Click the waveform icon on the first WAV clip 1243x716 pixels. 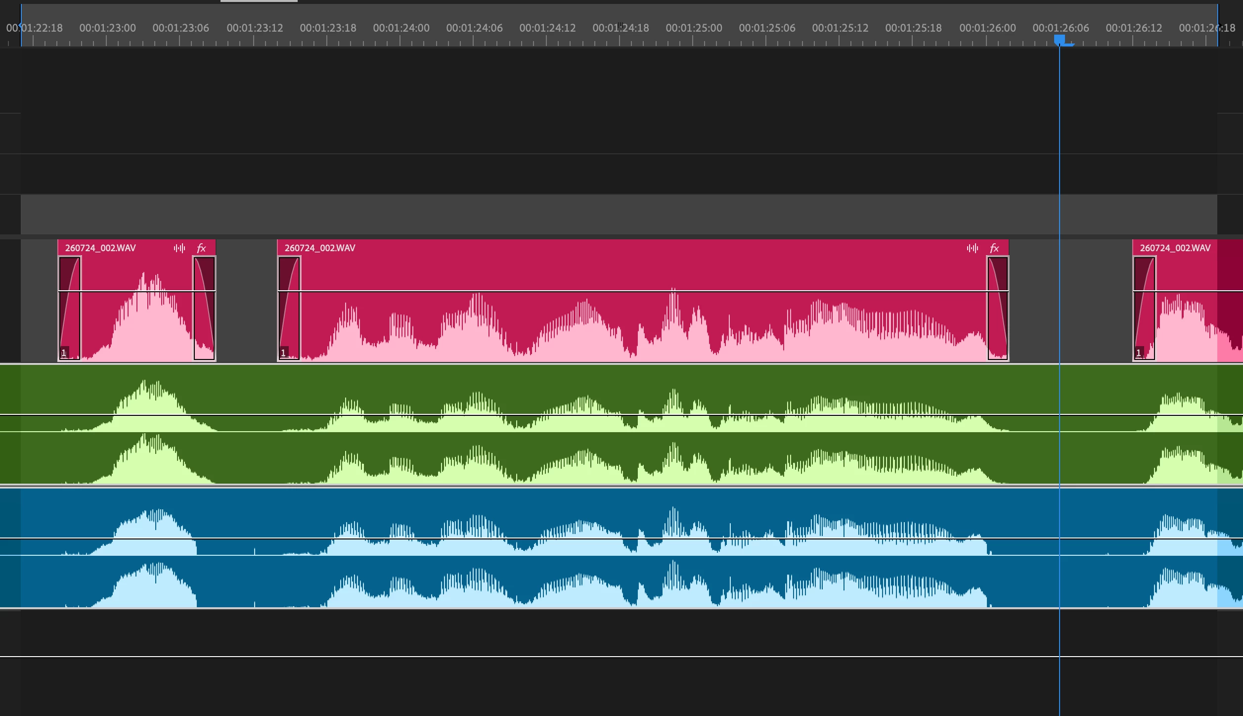pos(179,248)
